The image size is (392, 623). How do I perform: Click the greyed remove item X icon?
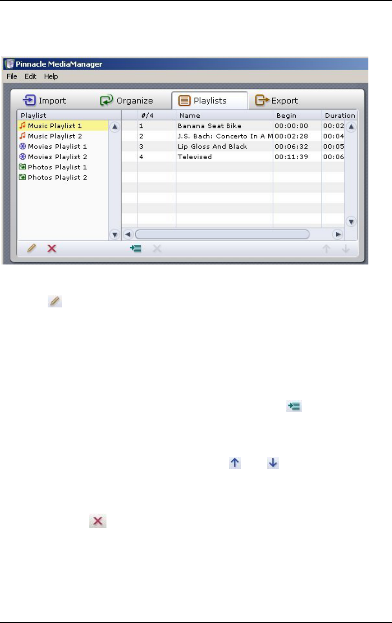pyautogui.click(x=158, y=248)
